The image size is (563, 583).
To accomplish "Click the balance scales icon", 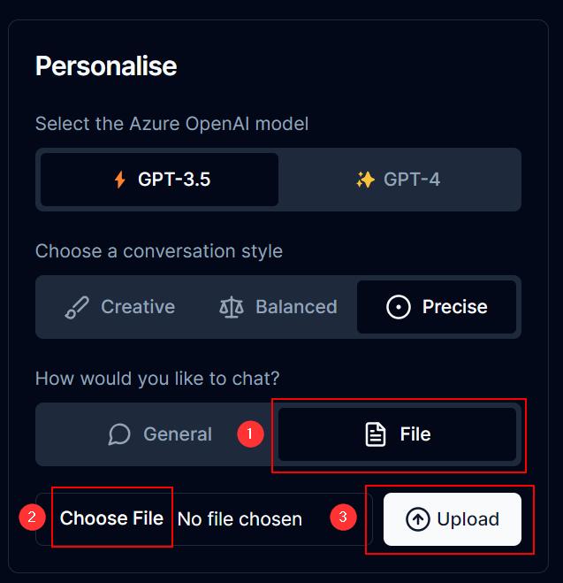I will (231, 307).
